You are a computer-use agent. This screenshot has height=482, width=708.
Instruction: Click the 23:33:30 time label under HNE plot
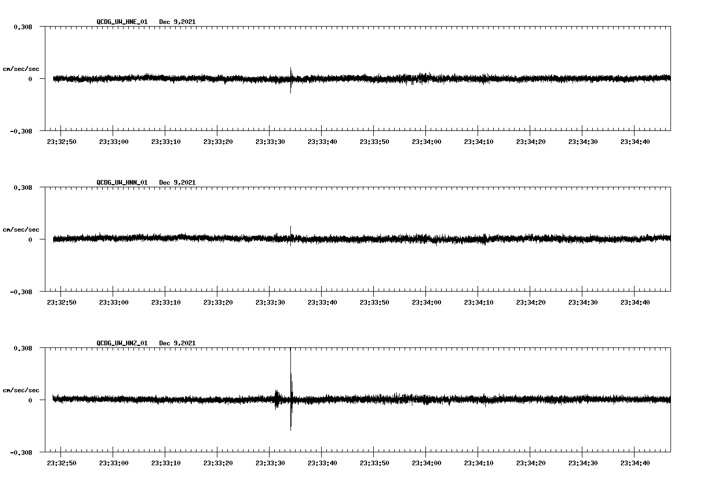tap(270, 142)
